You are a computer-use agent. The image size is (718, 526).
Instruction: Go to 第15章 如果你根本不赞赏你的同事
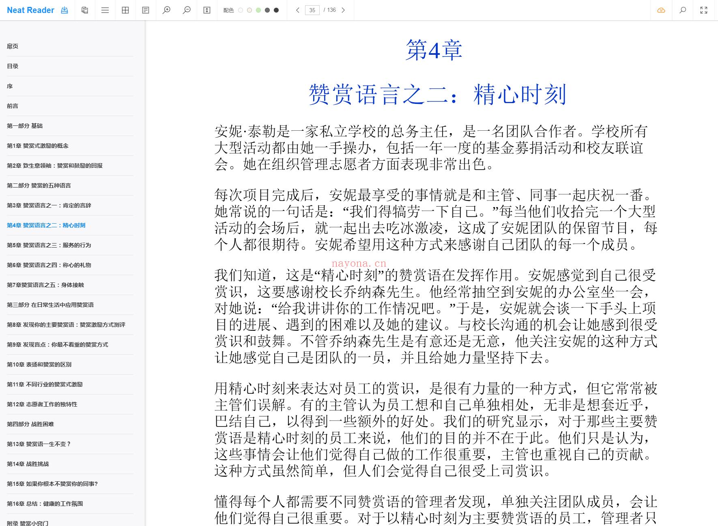(52, 484)
